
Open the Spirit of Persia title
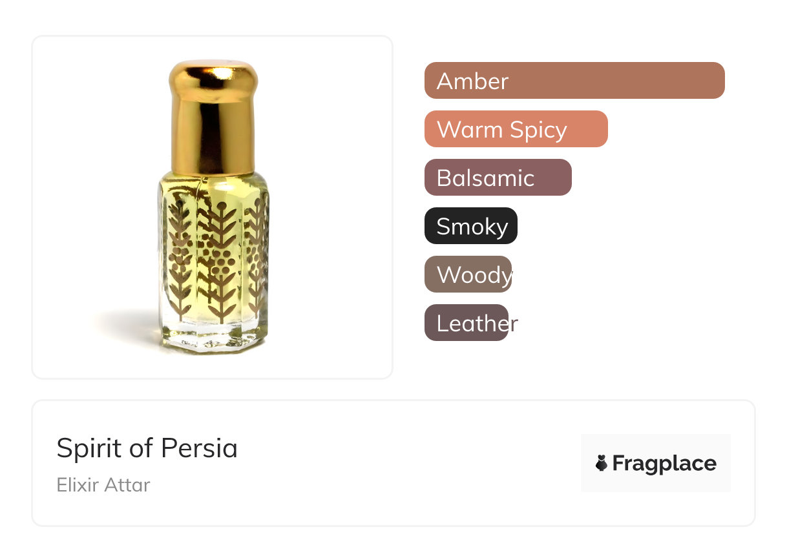pos(147,448)
